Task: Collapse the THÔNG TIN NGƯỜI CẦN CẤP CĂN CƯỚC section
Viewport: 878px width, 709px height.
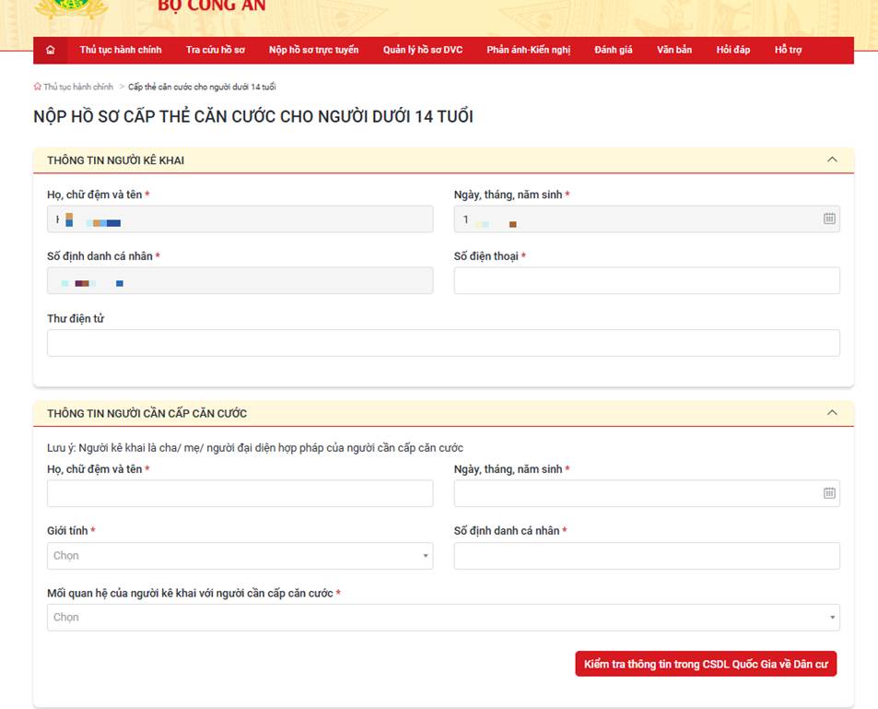Action: 832,413
